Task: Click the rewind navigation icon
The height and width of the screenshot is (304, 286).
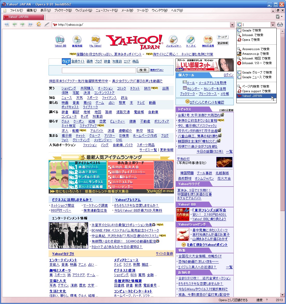Action: (x=6, y=24)
